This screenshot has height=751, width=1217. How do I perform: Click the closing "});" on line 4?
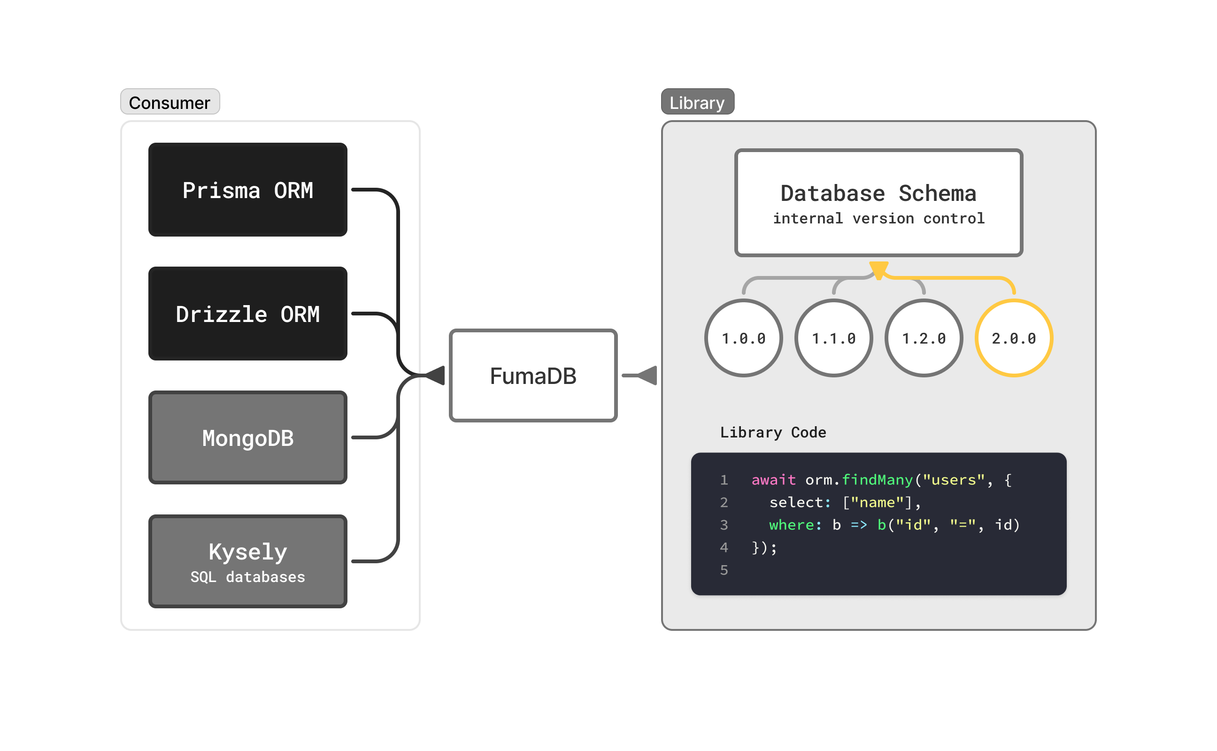click(x=764, y=548)
